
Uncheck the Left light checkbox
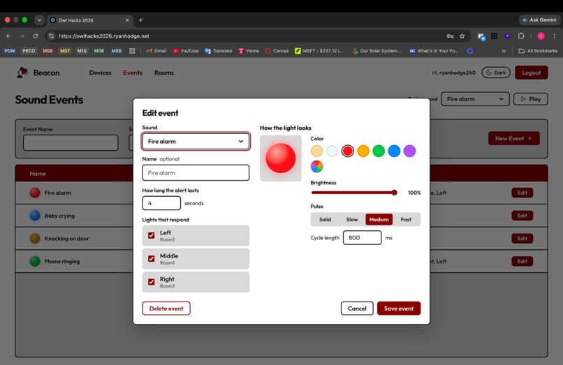coord(151,235)
